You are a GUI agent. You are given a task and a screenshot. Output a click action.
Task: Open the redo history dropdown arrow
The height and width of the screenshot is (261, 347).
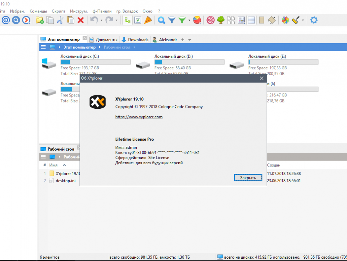[x=116, y=20]
